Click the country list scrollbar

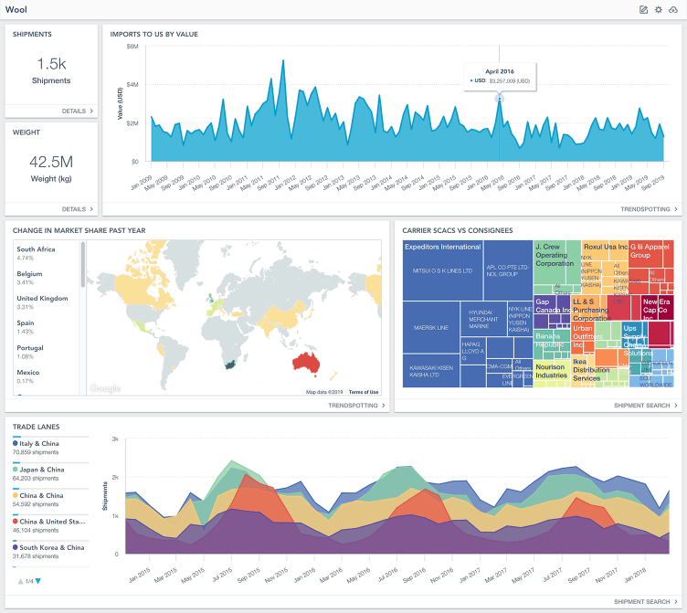tap(83, 265)
